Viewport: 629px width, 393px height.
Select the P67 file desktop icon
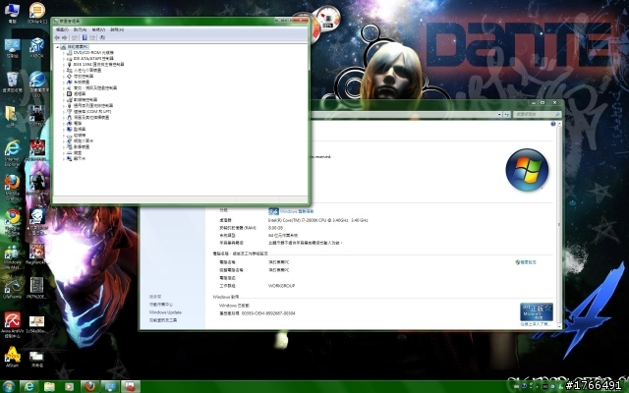pos(36,288)
